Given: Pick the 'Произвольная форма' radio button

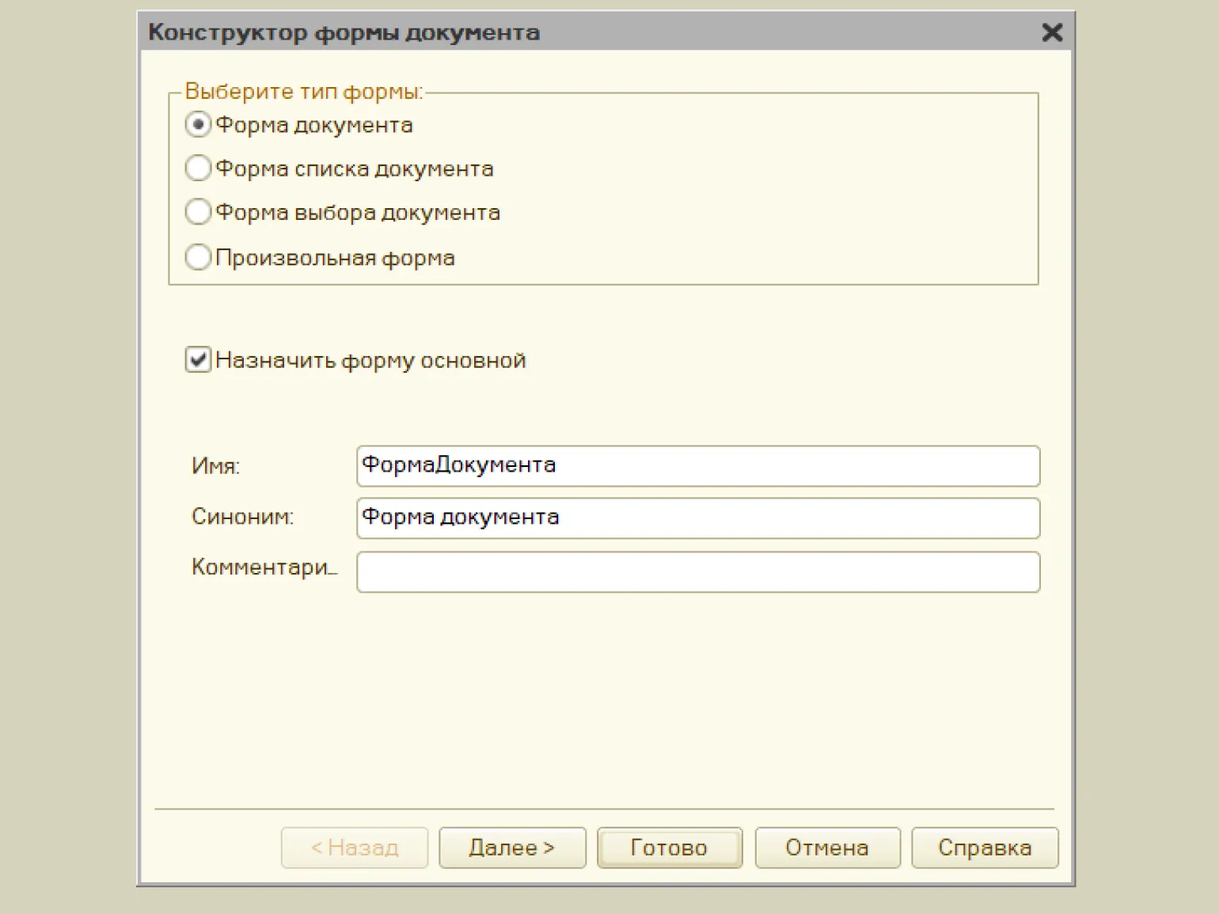Looking at the screenshot, I should coord(198,257).
